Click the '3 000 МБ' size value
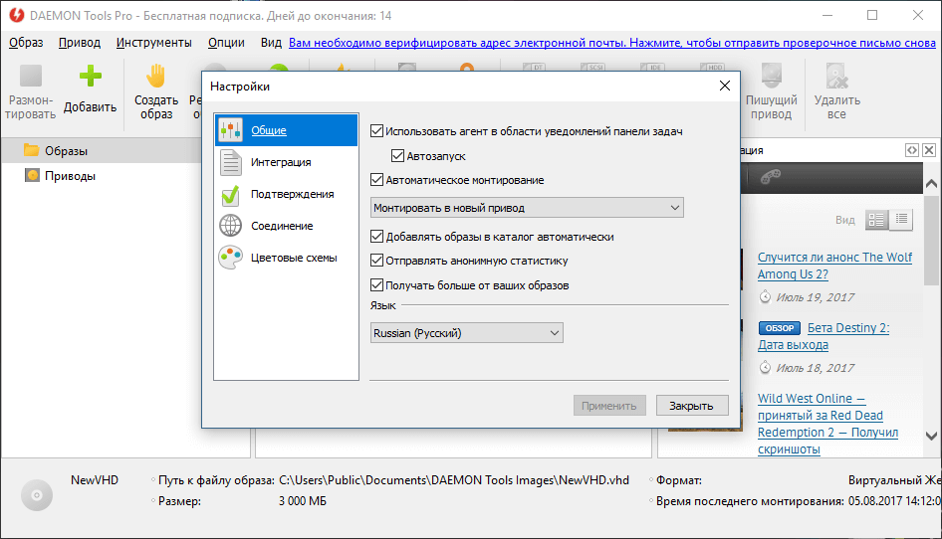Image resolution: width=942 pixels, height=539 pixels. 303,501
